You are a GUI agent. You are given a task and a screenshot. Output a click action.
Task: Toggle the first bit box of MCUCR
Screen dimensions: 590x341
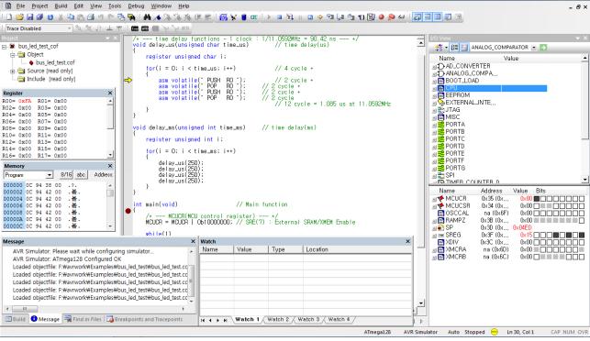(537, 199)
